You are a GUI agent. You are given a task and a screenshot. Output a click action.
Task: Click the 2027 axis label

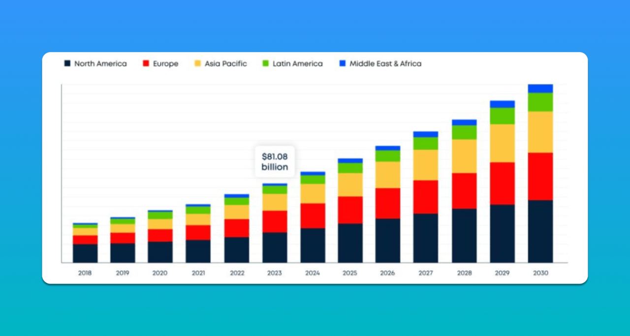point(426,273)
